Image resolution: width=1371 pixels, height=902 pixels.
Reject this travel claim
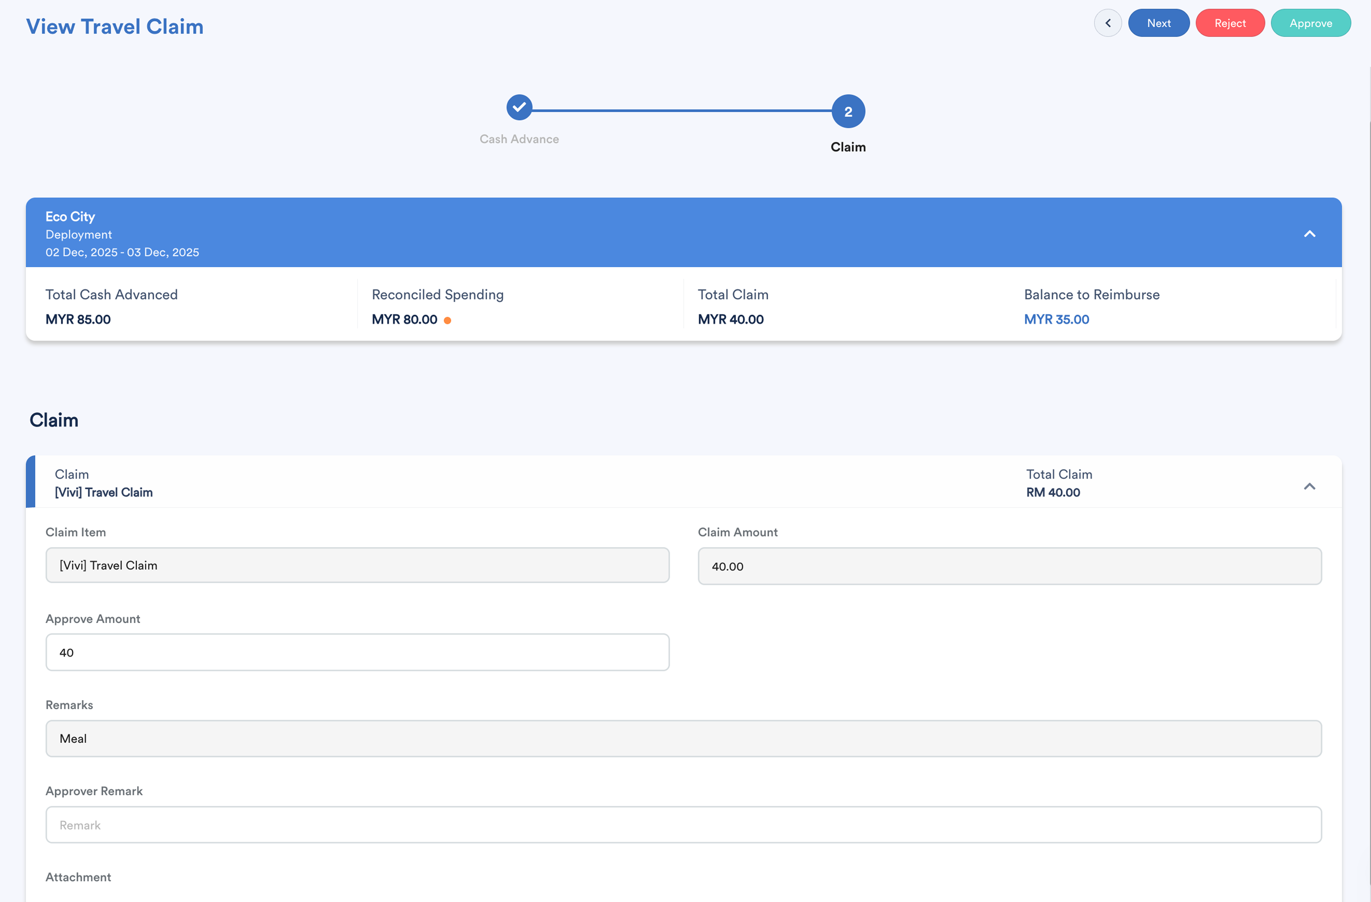[1230, 23]
